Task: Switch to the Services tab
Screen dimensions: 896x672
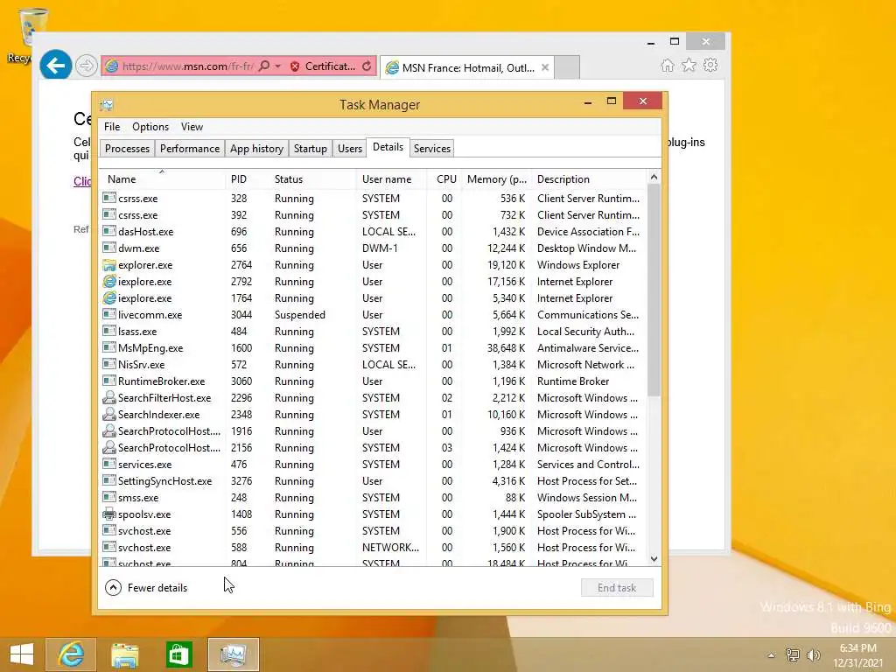Action: [x=432, y=149]
